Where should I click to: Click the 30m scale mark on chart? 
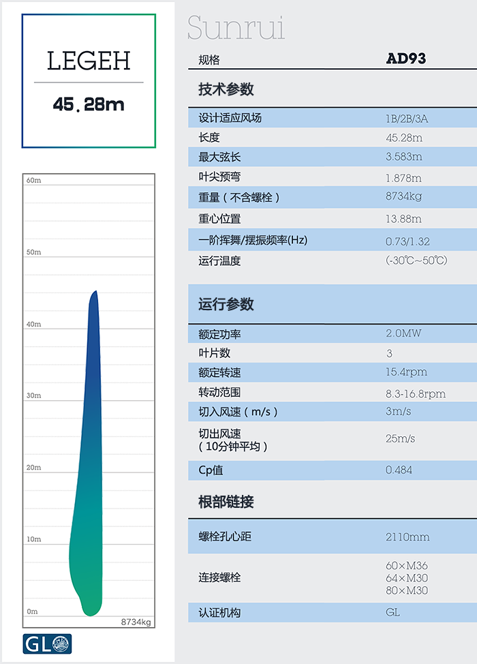click(33, 395)
